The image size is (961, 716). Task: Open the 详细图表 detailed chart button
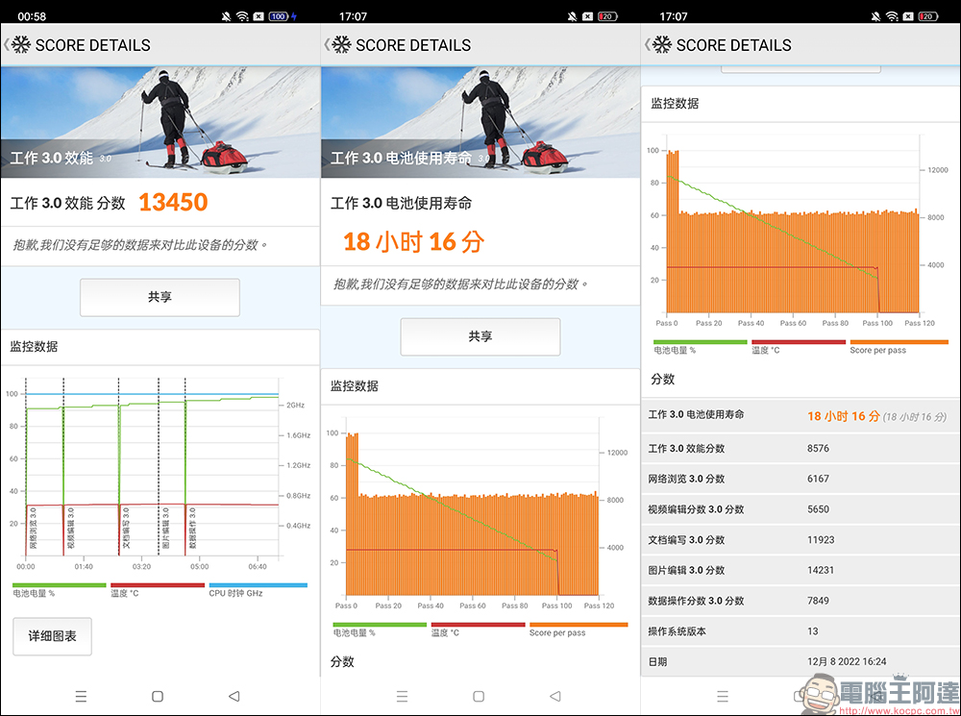pos(53,636)
